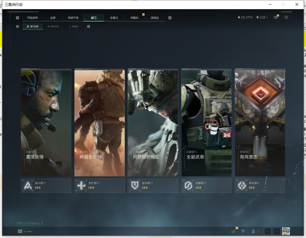Switch to the 仓库 tab
Image resolution: width=306 pixels, height=238 pixels.
click(53, 18)
